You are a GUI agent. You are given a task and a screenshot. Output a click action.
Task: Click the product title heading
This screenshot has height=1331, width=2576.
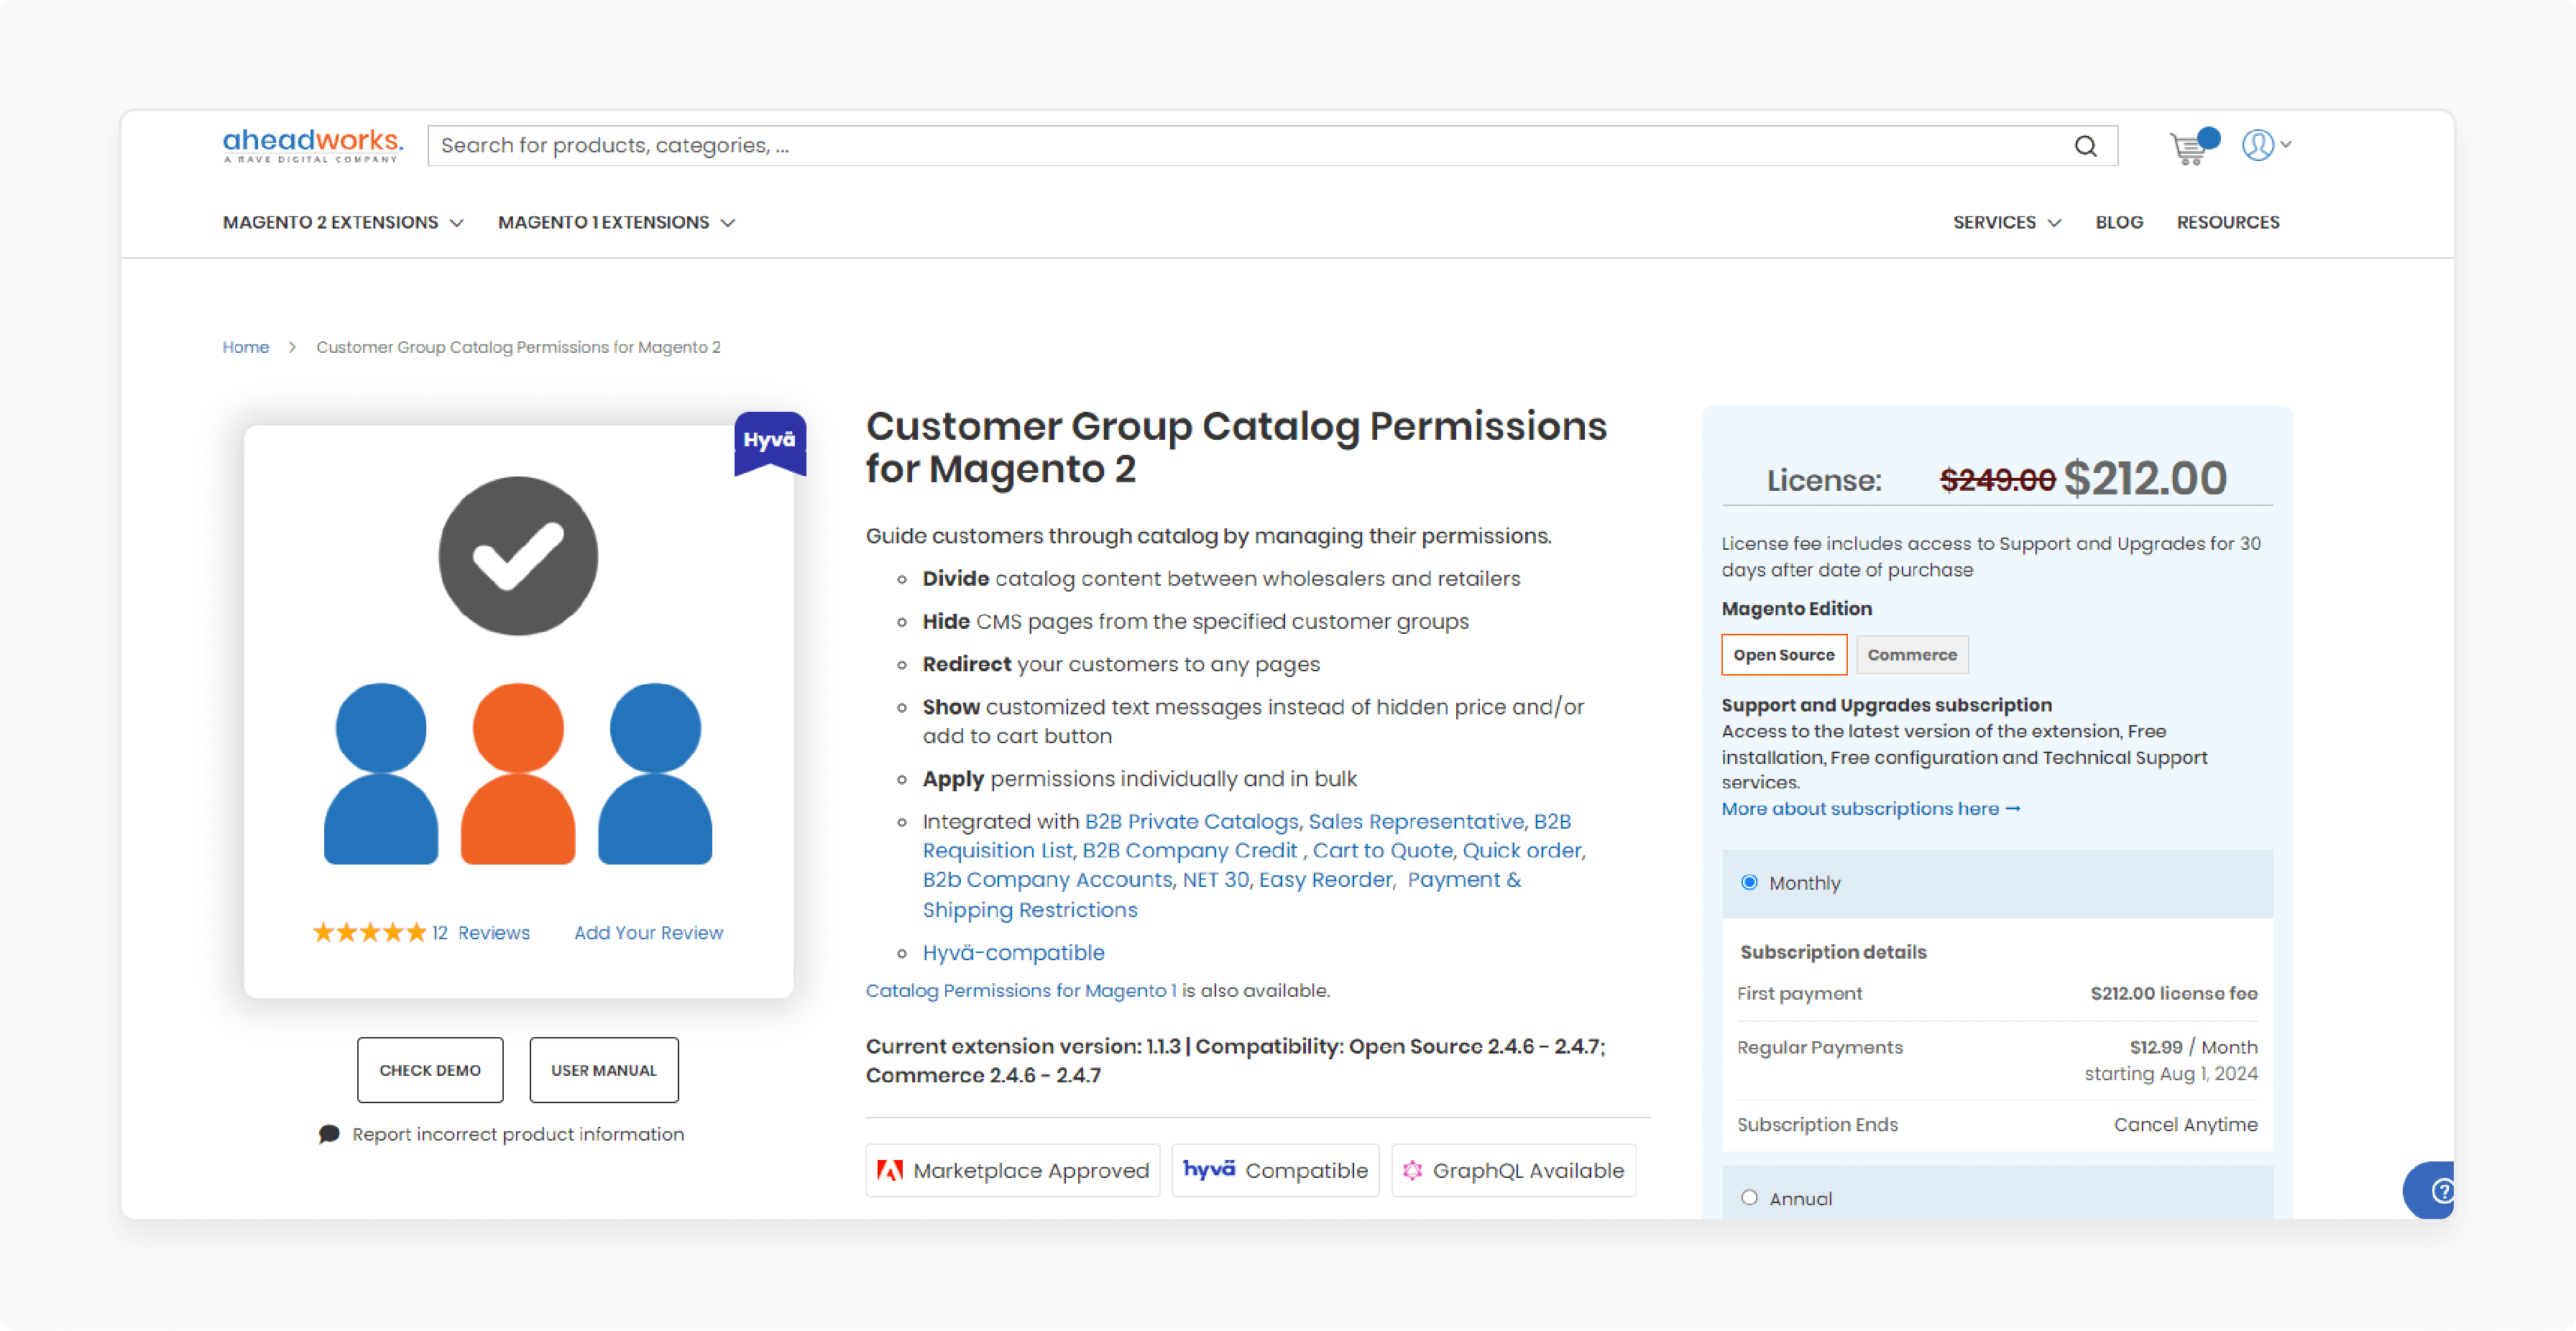click(1236, 447)
